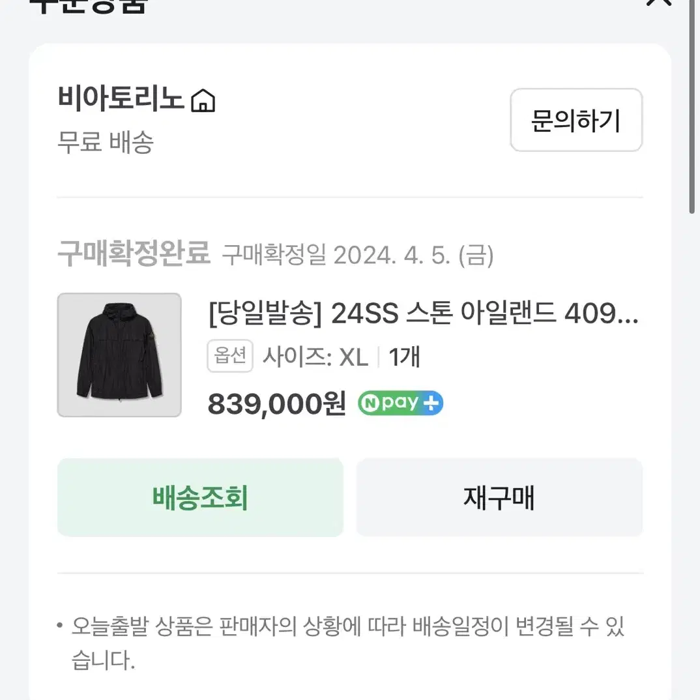Click the 문의하기 button

(576, 120)
